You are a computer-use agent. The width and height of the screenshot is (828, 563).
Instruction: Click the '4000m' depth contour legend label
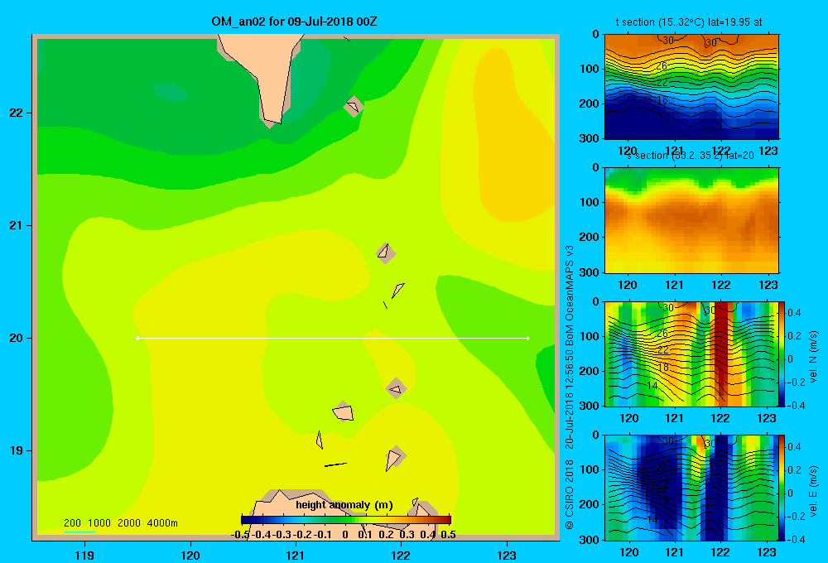coord(162,523)
